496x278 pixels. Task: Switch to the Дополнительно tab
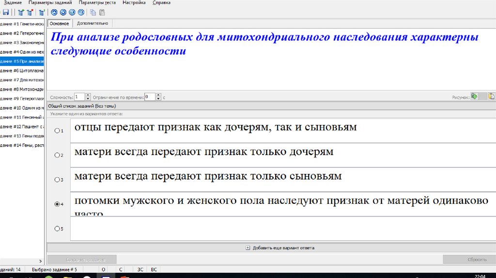tap(92, 23)
